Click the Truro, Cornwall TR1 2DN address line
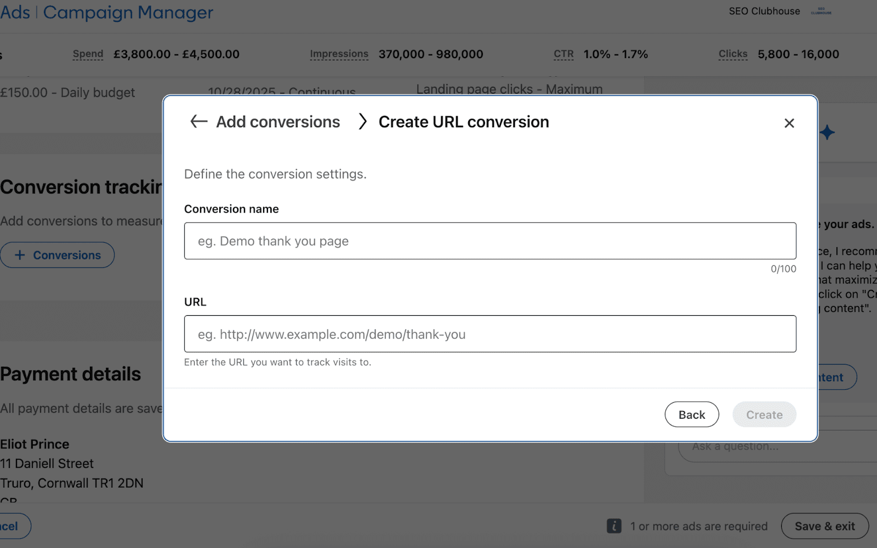877x548 pixels. click(72, 483)
